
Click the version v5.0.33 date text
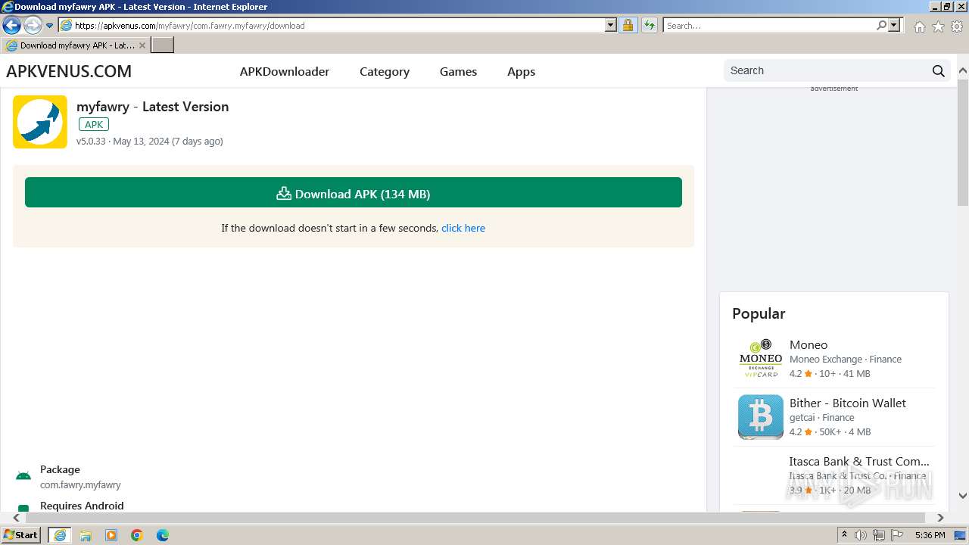click(150, 141)
